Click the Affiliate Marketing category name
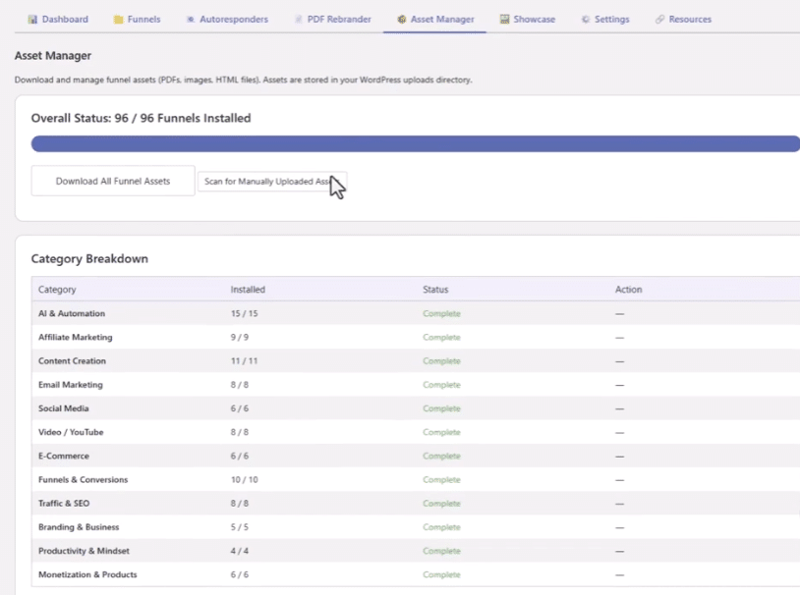Image resolution: width=800 pixels, height=595 pixels. coord(76,338)
